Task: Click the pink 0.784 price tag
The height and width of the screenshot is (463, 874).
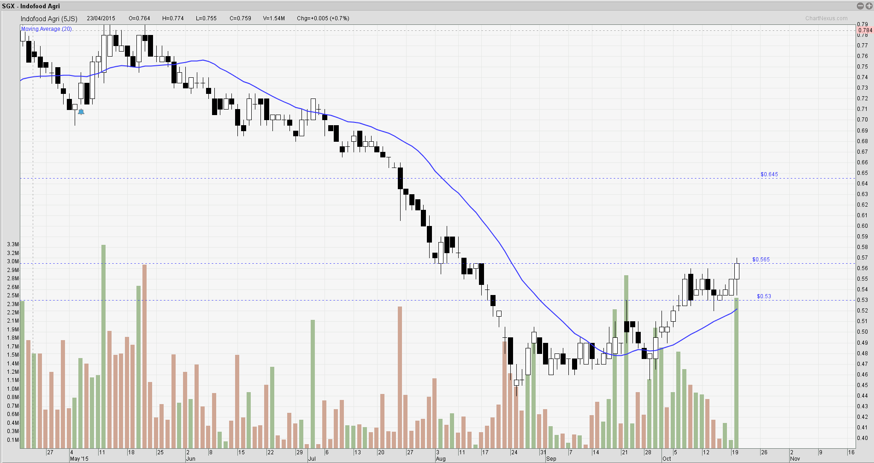Action: 865,30
